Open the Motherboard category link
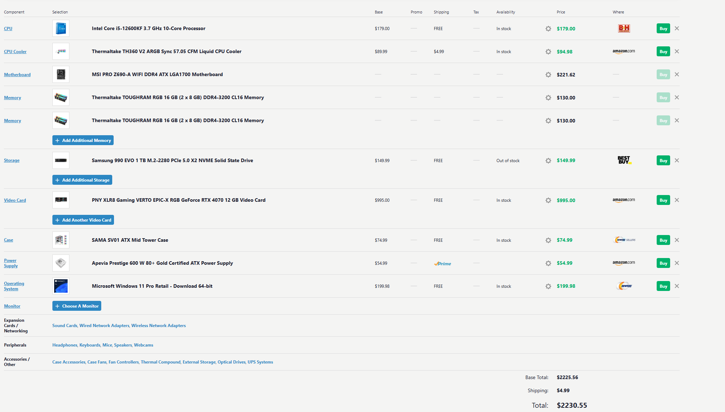This screenshot has width=725, height=412. click(x=17, y=75)
